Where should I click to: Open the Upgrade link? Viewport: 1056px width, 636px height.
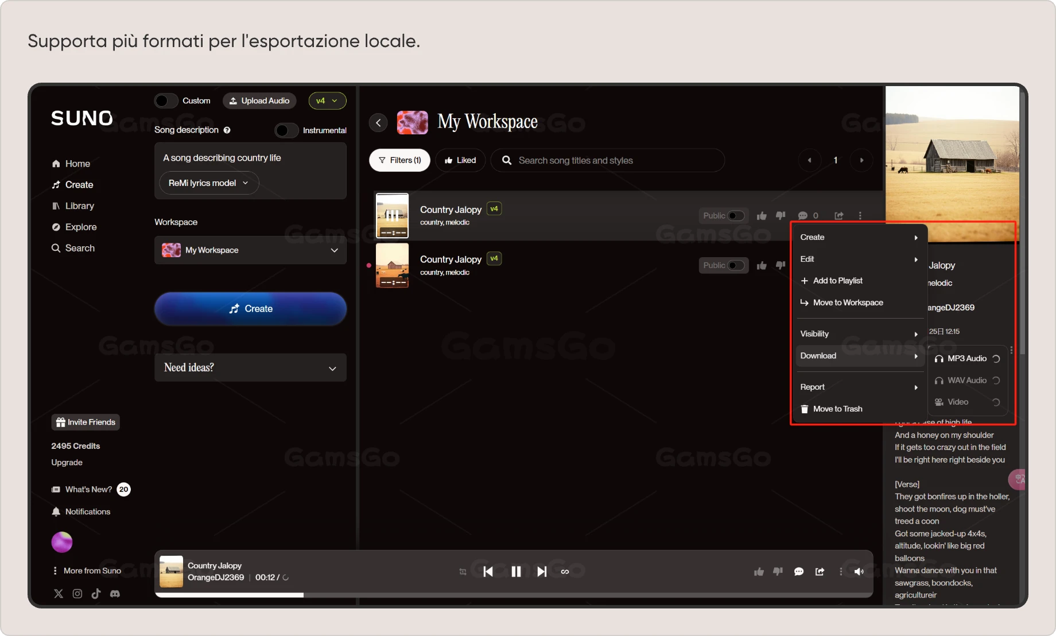coord(67,463)
